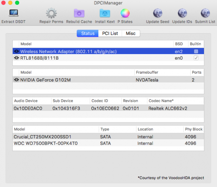Toggle Builtin checkbox for en0 adapter
This screenshot has width=217, height=187.
(196, 58)
